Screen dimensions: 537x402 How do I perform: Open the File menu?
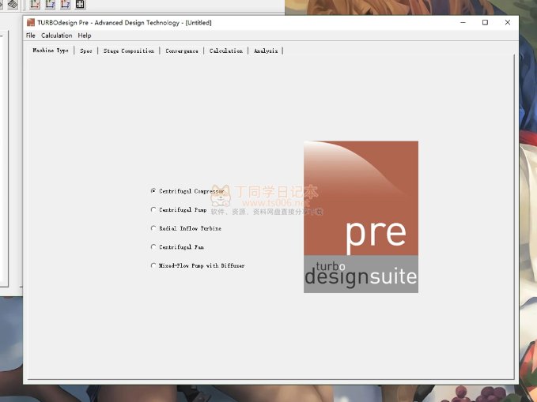(31, 36)
